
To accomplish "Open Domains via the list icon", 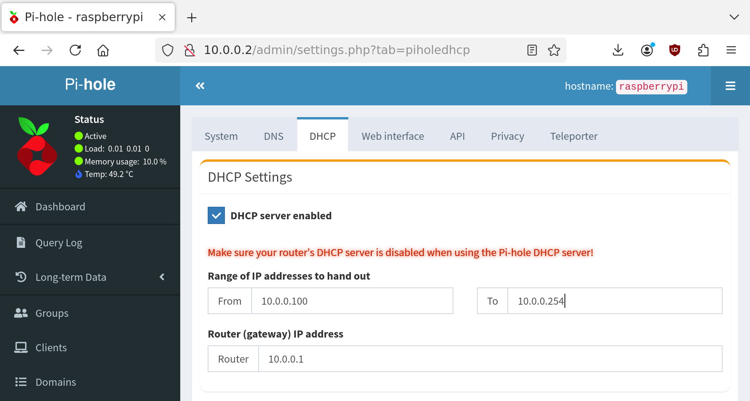I will pyautogui.click(x=21, y=382).
